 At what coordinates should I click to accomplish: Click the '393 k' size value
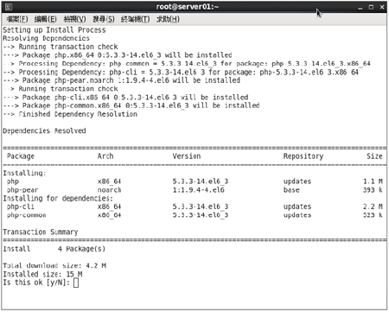(x=373, y=190)
